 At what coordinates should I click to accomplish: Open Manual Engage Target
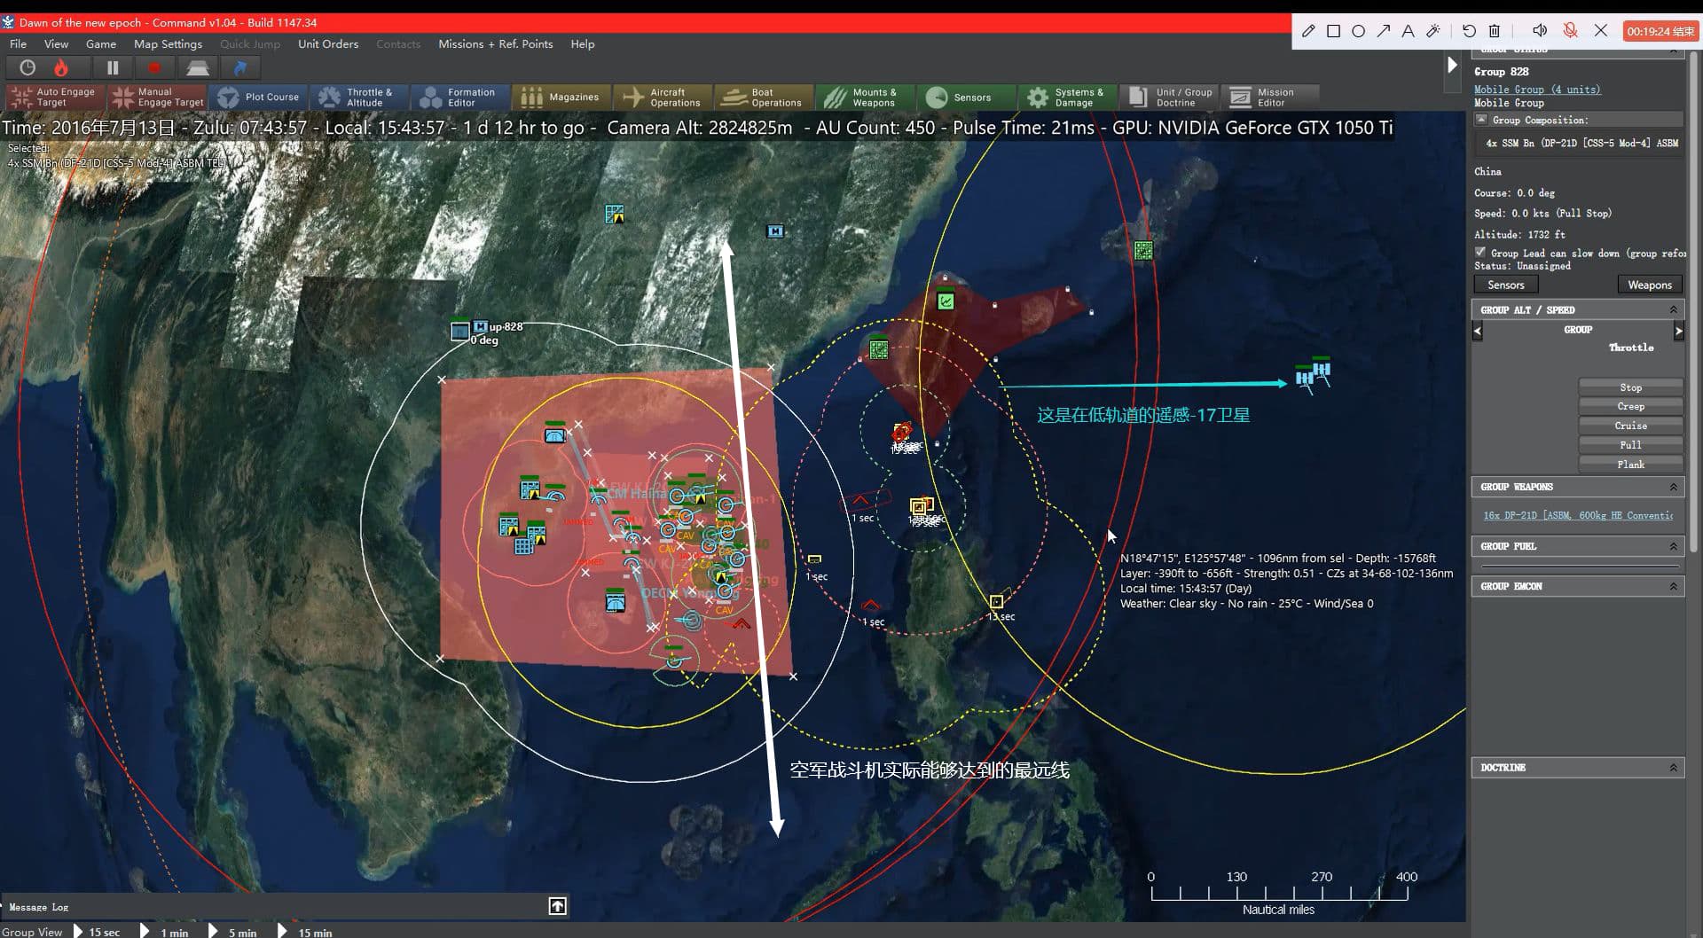tap(158, 97)
